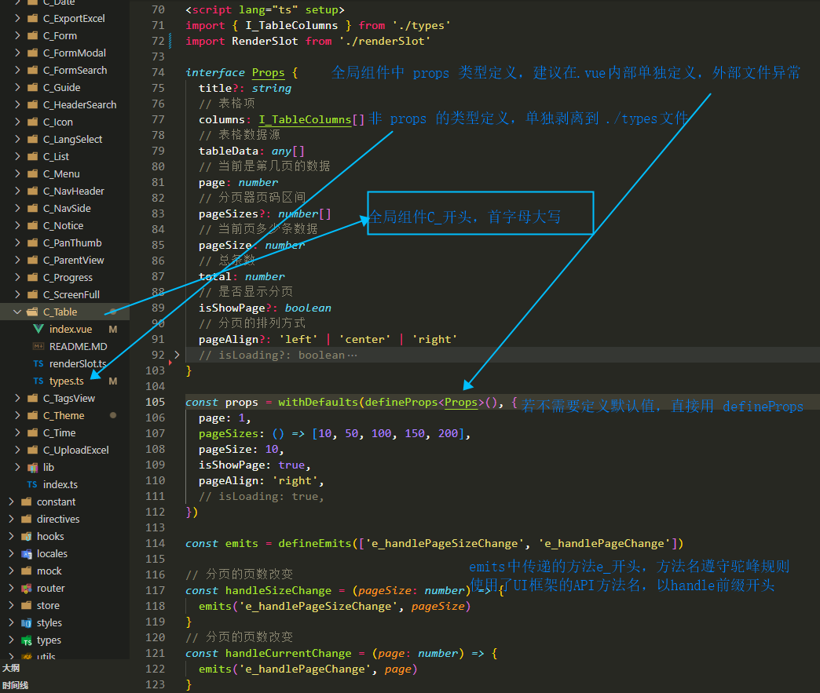Image resolution: width=820 pixels, height=693 pixels.
Task: Click the C_Guide folder icon
Action: pyautogui.click(x=32, y=87)
